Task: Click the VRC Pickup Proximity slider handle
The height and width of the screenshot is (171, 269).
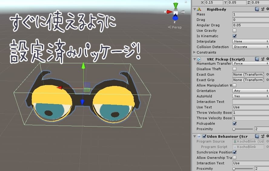Action: click(x=234, y=129)
